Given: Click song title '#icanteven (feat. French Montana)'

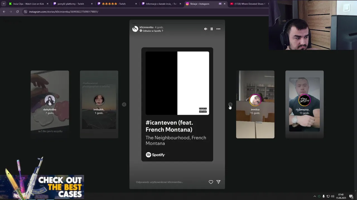Looking at the screenshot, I should coord(169,126).
